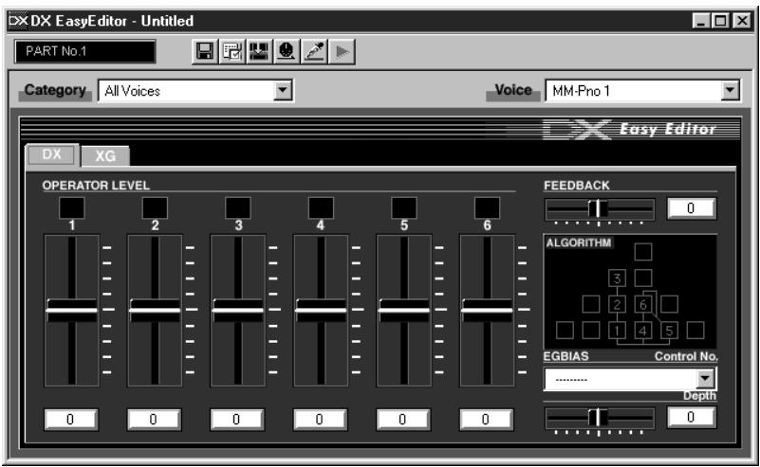The height and width of the screenshot is (467, 760).
Task: Toggle the square button above operator 2
Action: [x=155, y=208]
